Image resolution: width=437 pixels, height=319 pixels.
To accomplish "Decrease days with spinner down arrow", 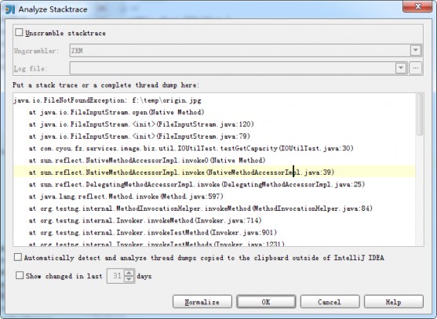I will tap(129, 279).
